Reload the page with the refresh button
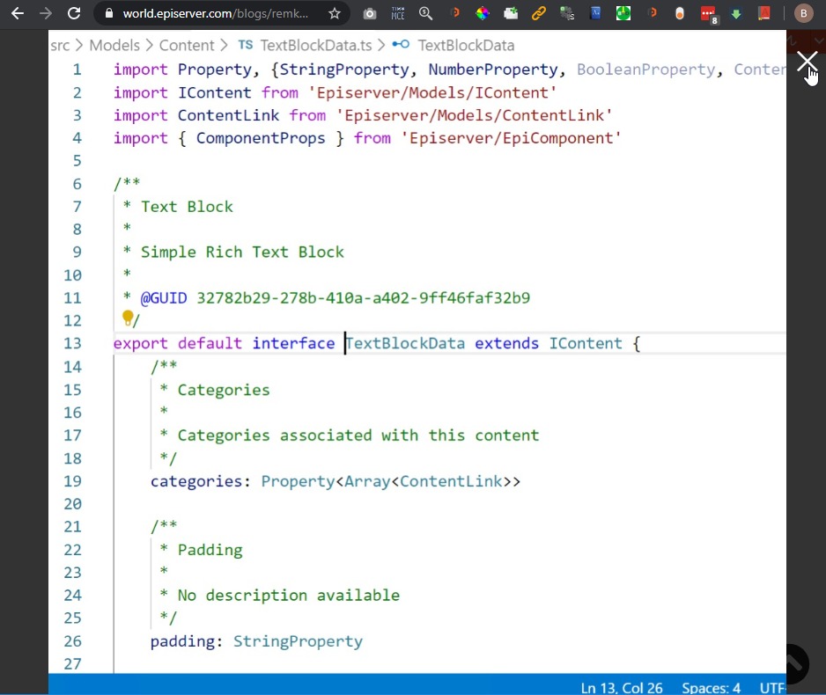826x695 pixels. [74, 13]
